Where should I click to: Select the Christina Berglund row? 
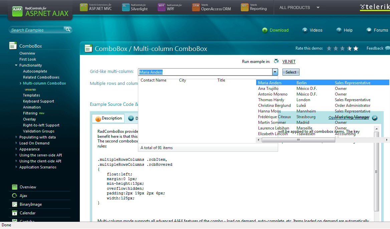coord(322,106)
